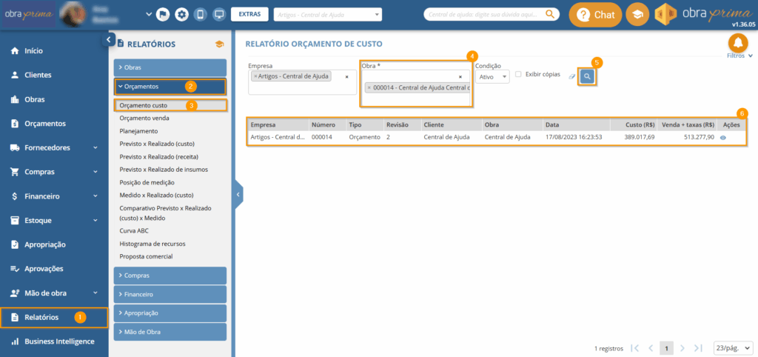The height and width of the screenshot is (357, 758).
Task: Open the Artigos - Central de Ajuda dropdown
Action: [328, 15]
